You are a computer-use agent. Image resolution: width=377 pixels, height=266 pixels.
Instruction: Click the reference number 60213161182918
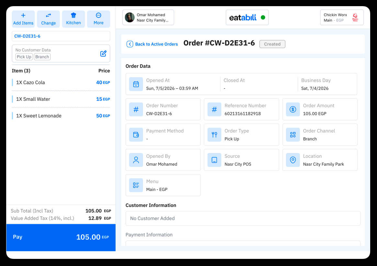pyautogui.click(x=243, y=114)
